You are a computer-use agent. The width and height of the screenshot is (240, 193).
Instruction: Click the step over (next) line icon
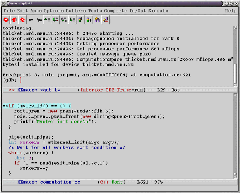click(x=64, y=20)
